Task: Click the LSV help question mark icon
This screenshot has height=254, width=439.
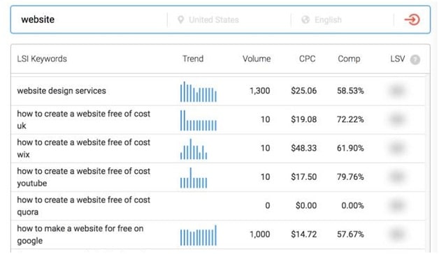Action: [415, 59]
